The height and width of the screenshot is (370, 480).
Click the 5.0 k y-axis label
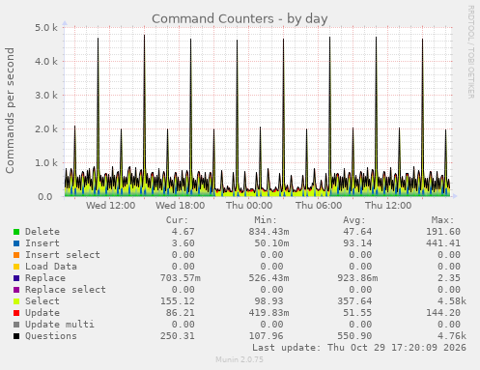pos(46,28)
